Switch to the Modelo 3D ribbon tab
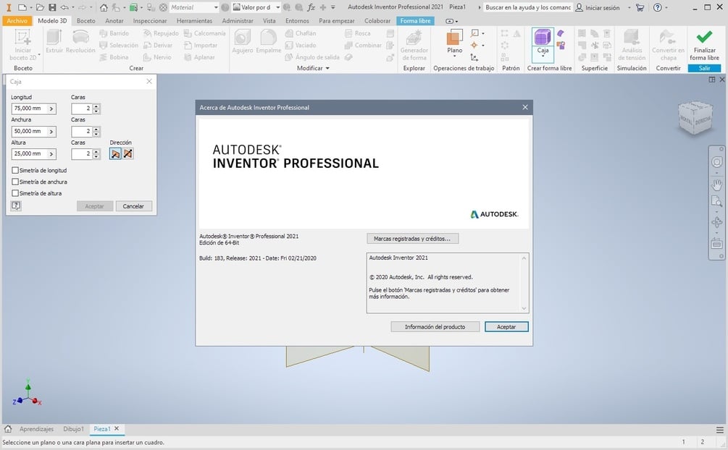728x450 pixels. click(52, 21)
